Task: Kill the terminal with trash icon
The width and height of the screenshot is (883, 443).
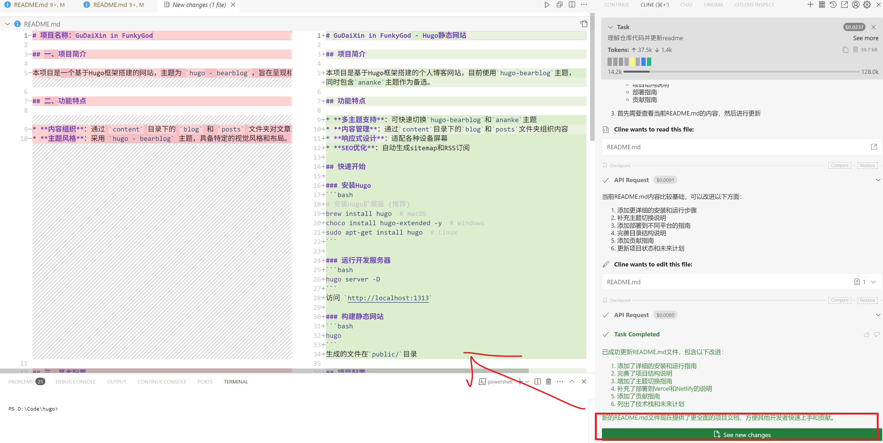Action: click(x=549, y=381)
